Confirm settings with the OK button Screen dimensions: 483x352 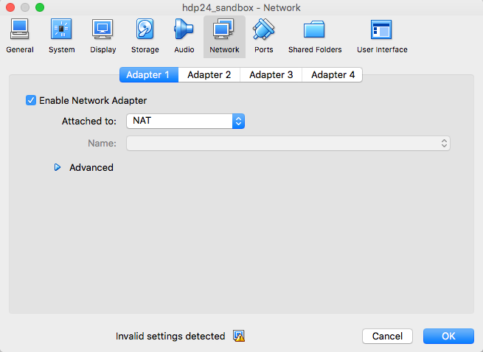pos(448,336)
